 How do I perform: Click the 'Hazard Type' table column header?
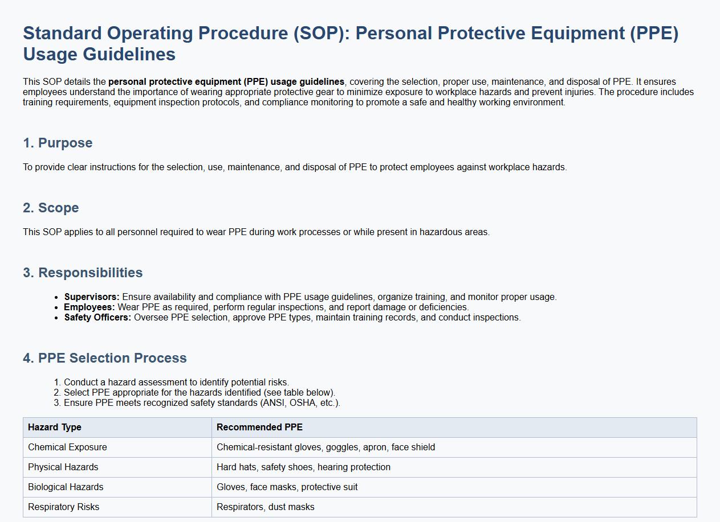55,428
